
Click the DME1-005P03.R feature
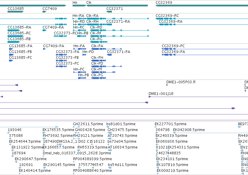point(181,82)
